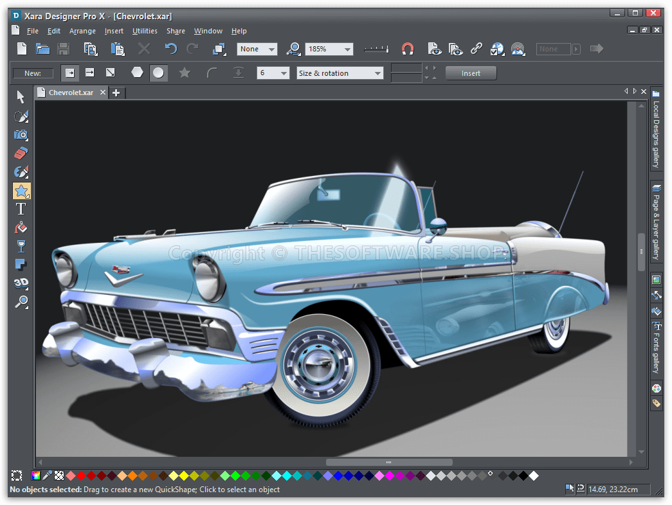
Task: Open the Size & rotation dropdown
Action: point(377,74)
